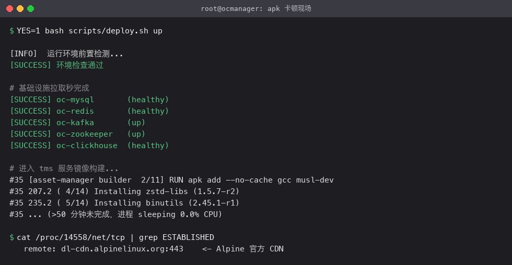Click the deploy.sh up command line

coord(89,31)
